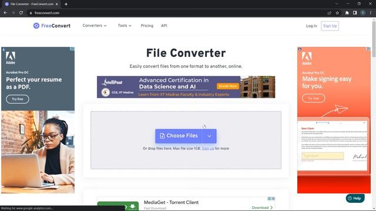The width and height of the screenshot is (376, 211).
Task: Select the File Converter browser tab
Action: (x=31, y=4)
